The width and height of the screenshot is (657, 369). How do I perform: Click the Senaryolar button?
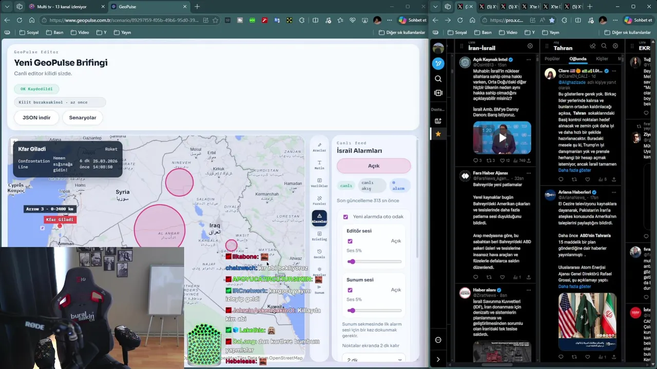coord(83,117)
